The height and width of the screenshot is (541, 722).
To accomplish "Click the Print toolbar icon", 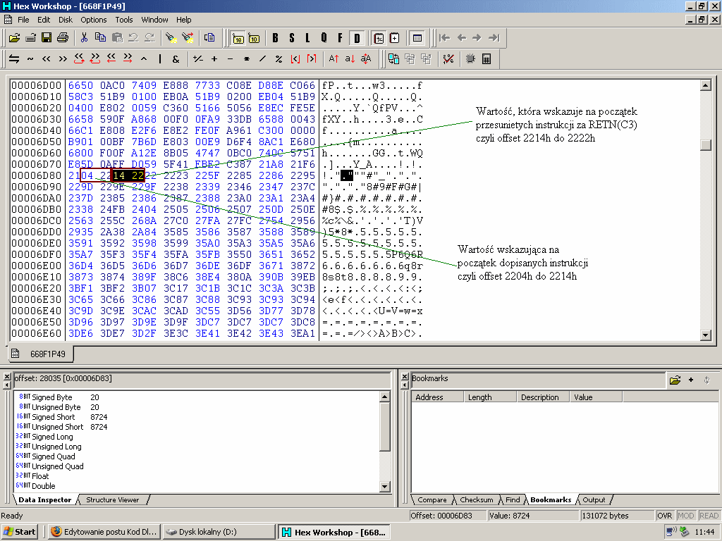I will coord(63,37).
